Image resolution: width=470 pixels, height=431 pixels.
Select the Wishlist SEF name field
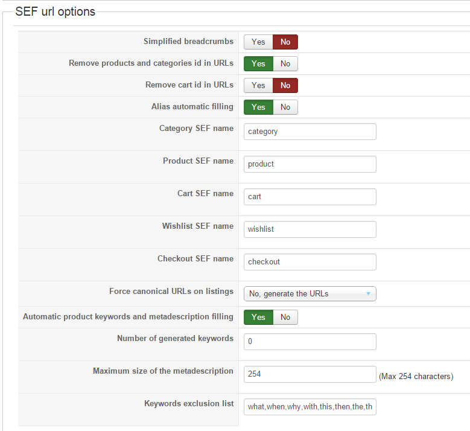[x=310, y=229]
